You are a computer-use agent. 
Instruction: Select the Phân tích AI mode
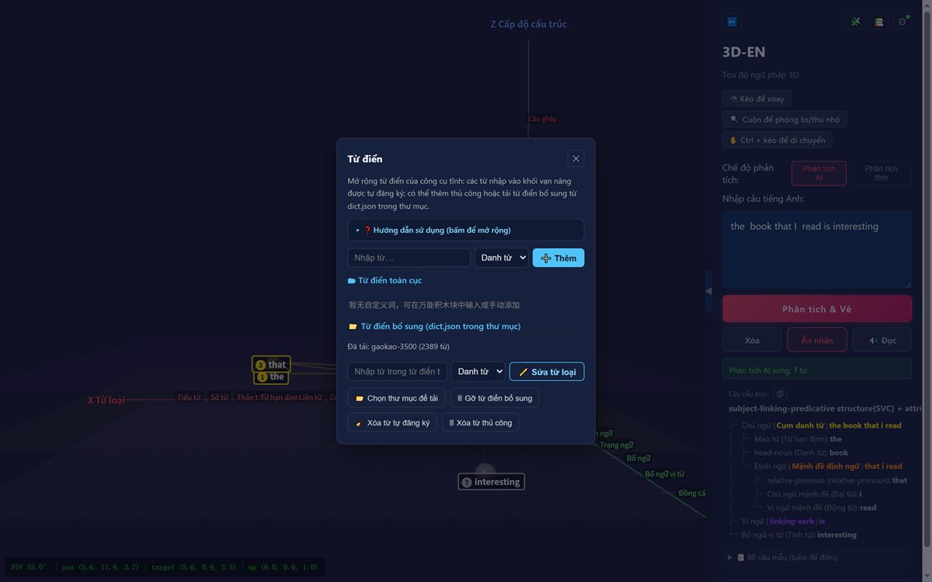coord(819,173)
